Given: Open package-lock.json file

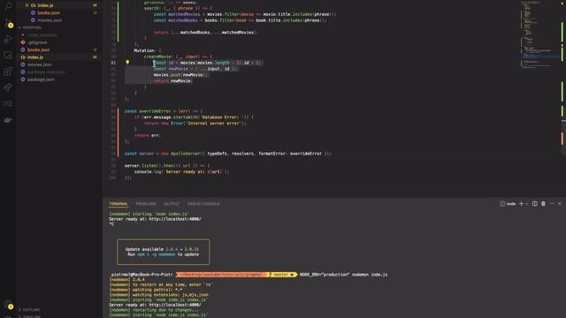Looking at the screenshot, I should point(46,72).
